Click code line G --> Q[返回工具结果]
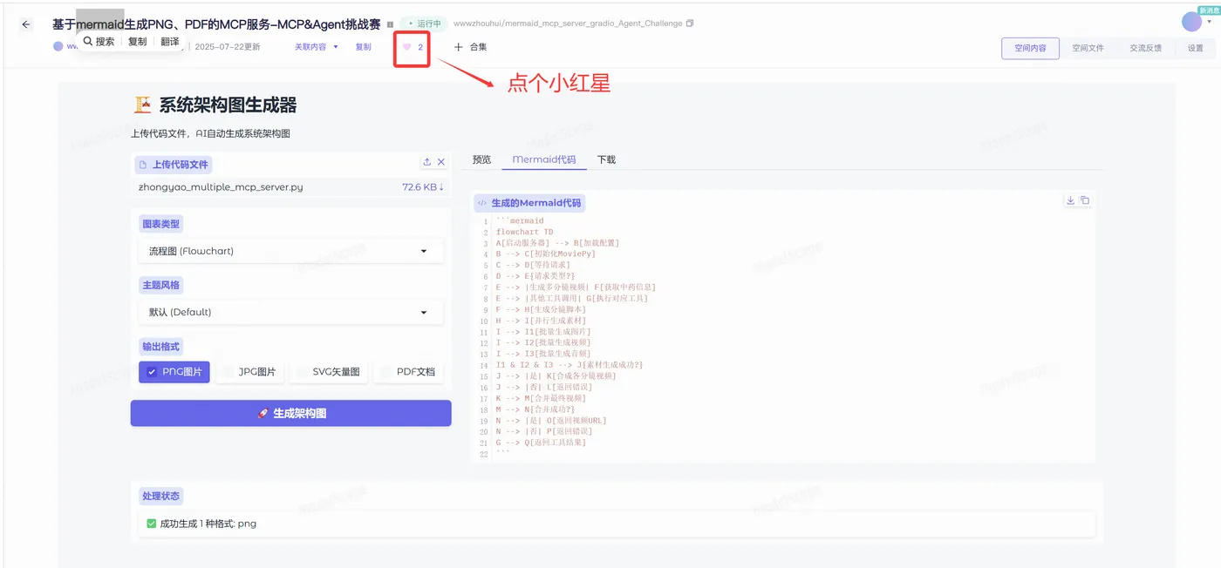This screenshot has height=568, width=1221. click(541, 442)
